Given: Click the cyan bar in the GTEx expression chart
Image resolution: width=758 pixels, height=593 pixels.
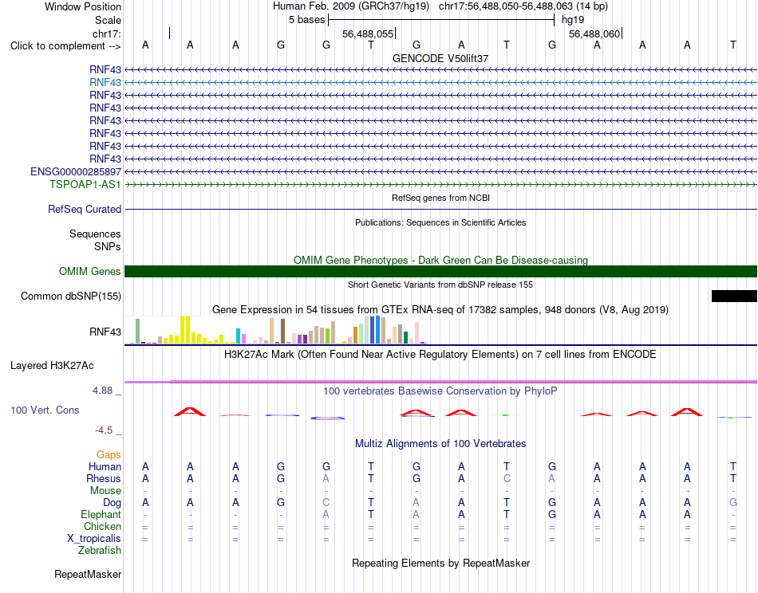Looking at the screenshot, I should [x=239, y=336].
